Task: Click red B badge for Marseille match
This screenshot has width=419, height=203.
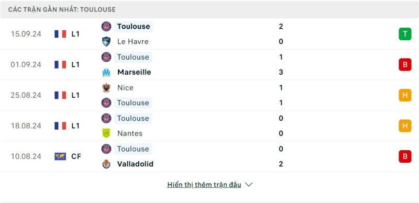Action: 405,65
